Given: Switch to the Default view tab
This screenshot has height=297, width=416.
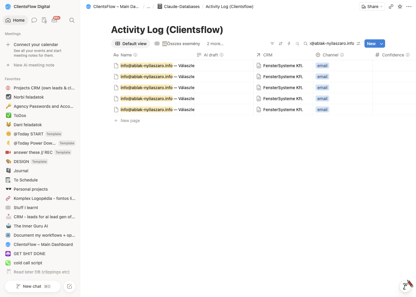Looking at the screenshot, I should tap(131, 44).
